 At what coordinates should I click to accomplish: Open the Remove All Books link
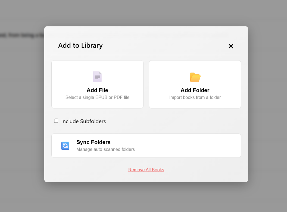pyautogui.click(x=146, y=170)
